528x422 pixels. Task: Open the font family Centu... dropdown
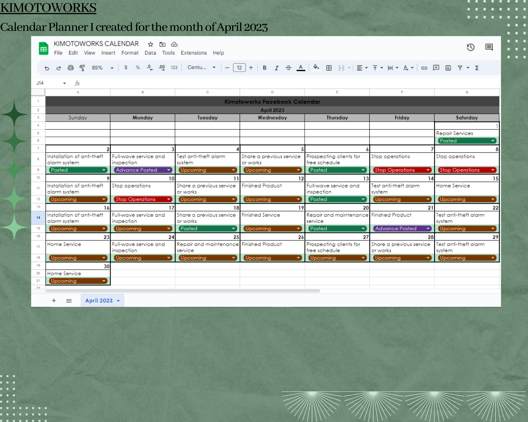click(201, 68)
